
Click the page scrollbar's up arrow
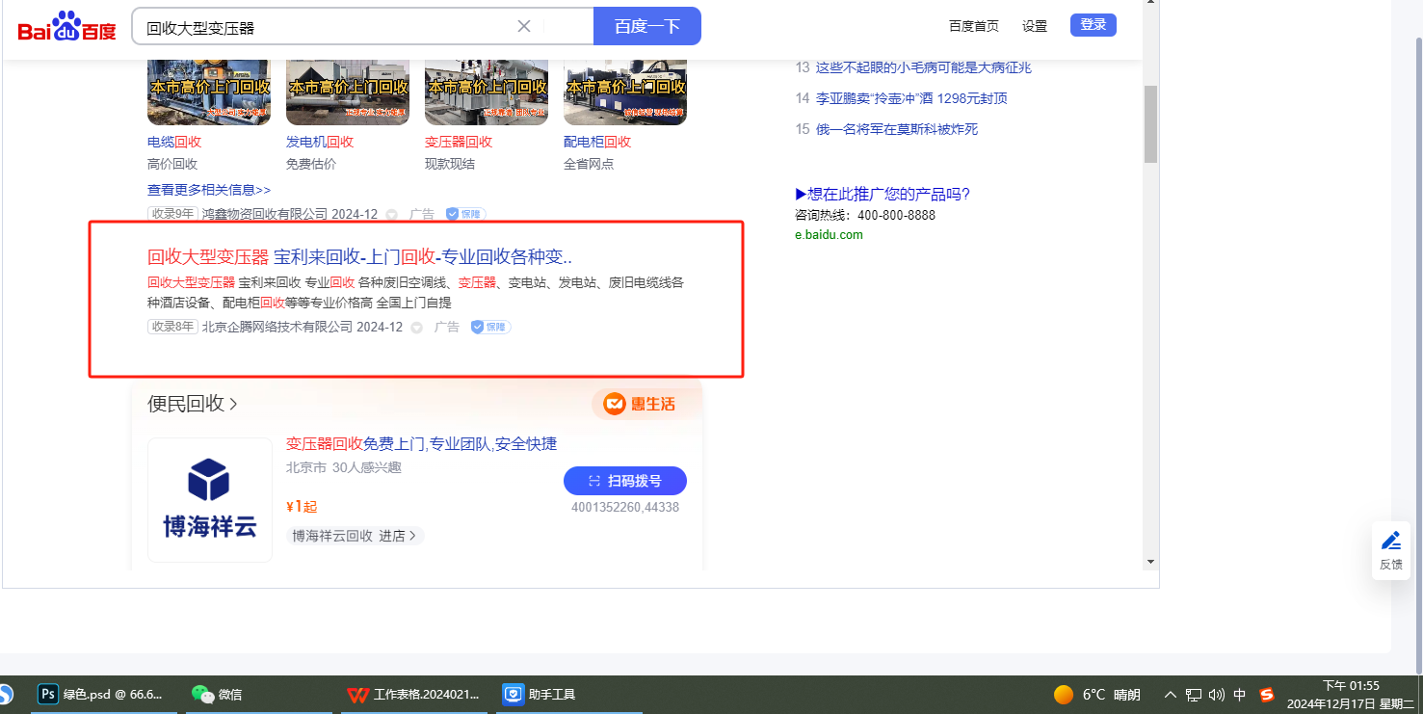click(1150, 5)
